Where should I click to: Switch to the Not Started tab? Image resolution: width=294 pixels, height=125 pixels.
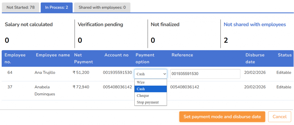tap(20, 7)
